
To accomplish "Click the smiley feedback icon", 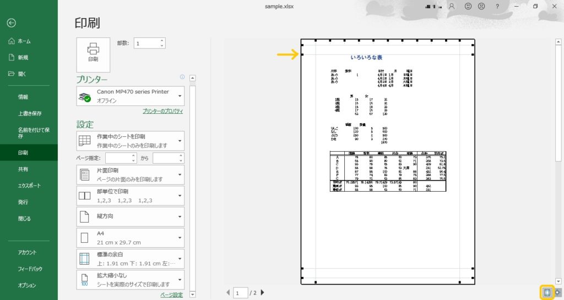I will [468, 7].
